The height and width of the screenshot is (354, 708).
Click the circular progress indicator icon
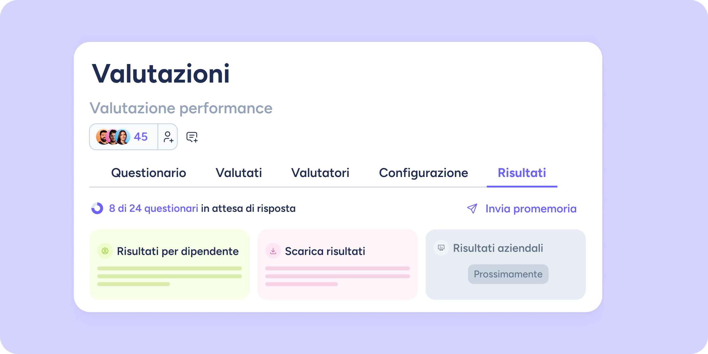pyautogui.click(x=97, y=208)
